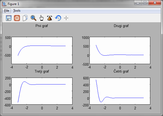Click the Save (floppy disk) toolbar icon
The image size is (163, 116).
tap(9, 18)
